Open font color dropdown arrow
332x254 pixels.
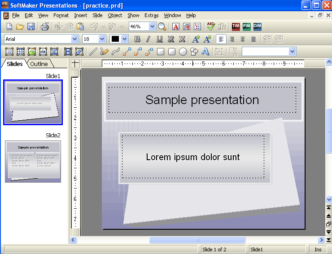pyautogui.click(x=125, y=39)
